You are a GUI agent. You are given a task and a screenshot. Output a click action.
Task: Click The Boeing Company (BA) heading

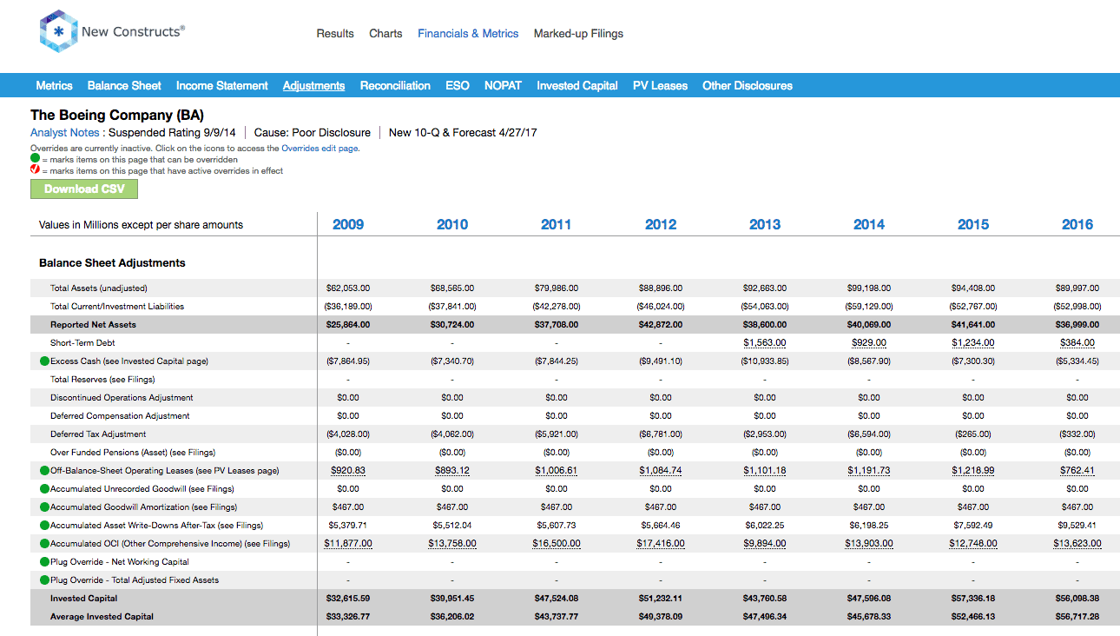click(x=117, y=115)
